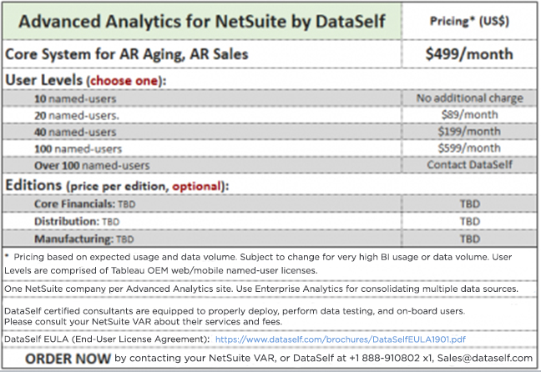Click the Advanced Analytics for NetSuite title
Image resolution: width=541 pixels, height=372 pixels.
202,22
